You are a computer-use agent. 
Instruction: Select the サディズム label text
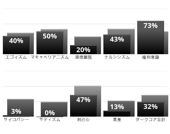50,119
